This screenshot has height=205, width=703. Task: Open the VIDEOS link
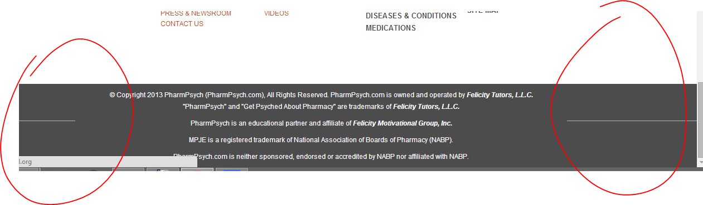[277, 13]
